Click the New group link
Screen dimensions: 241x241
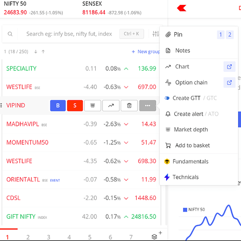click(x=146, y=52)
